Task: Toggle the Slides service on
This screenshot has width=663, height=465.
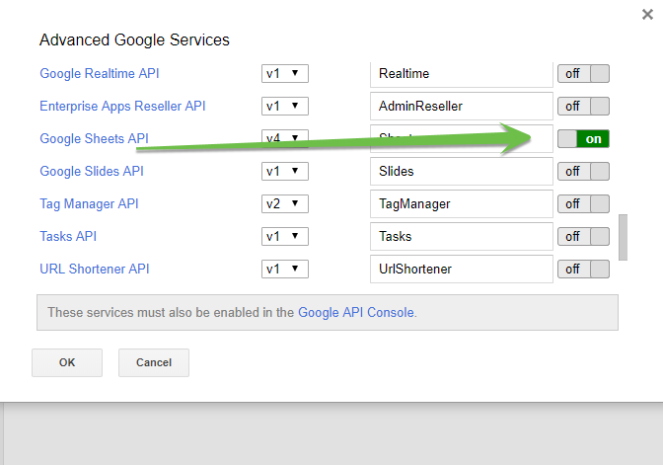Action: 583,172
